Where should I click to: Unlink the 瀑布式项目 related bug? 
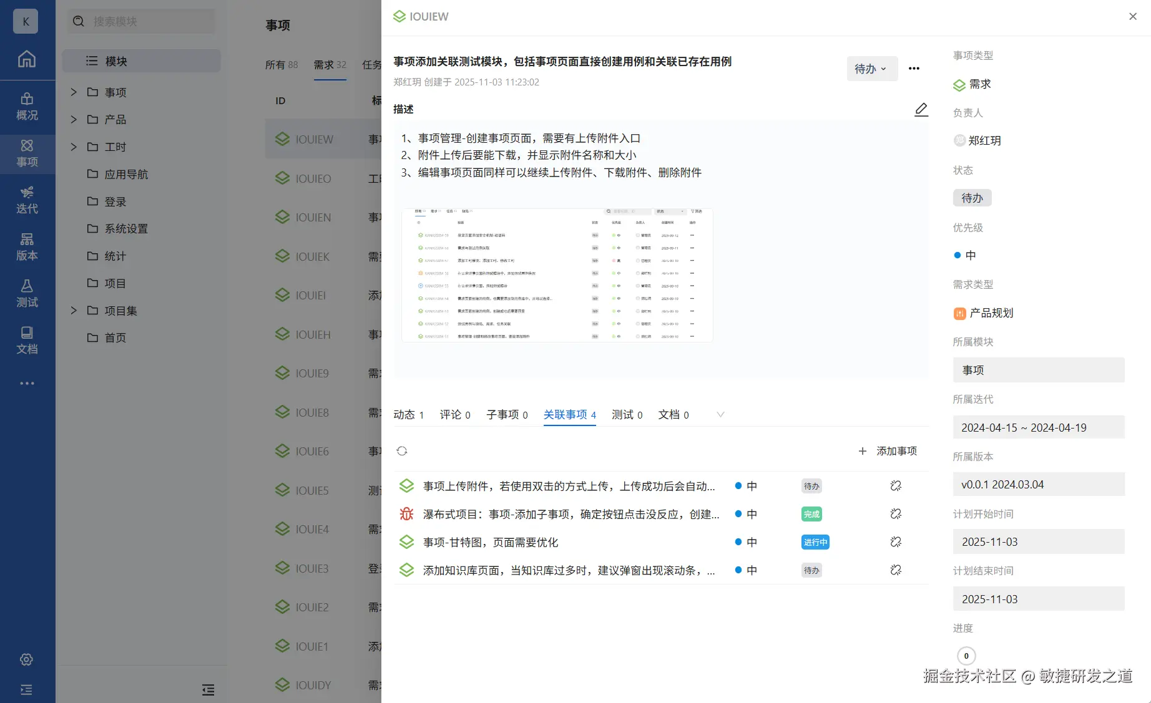click(896, 514)
